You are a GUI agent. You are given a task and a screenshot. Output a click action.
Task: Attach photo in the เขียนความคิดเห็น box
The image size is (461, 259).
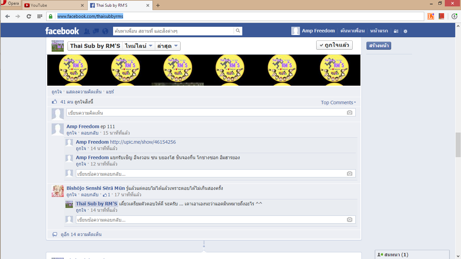coord(350,113)
